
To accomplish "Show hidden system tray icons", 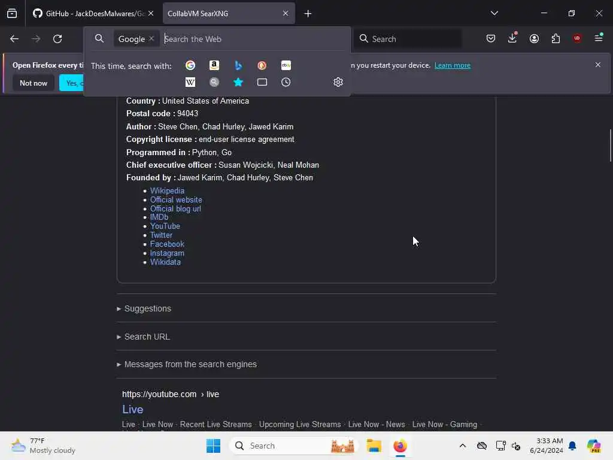I will click(x=463, y=446).
